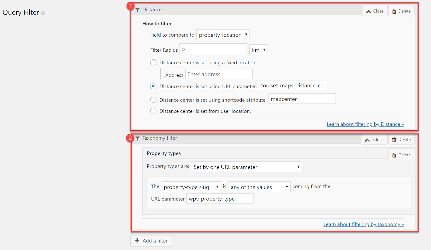Image resolution: width=431 pixels, height=250 pixels.
Task: Click the Add a filter button
Action: point(151,241)
